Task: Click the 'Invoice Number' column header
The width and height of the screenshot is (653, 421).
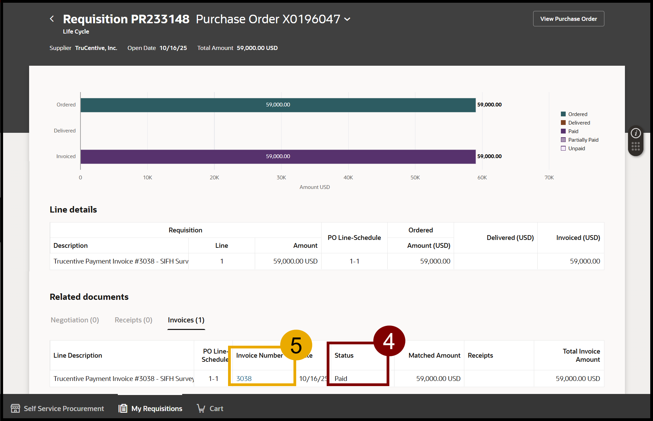Action: (260, 355)
